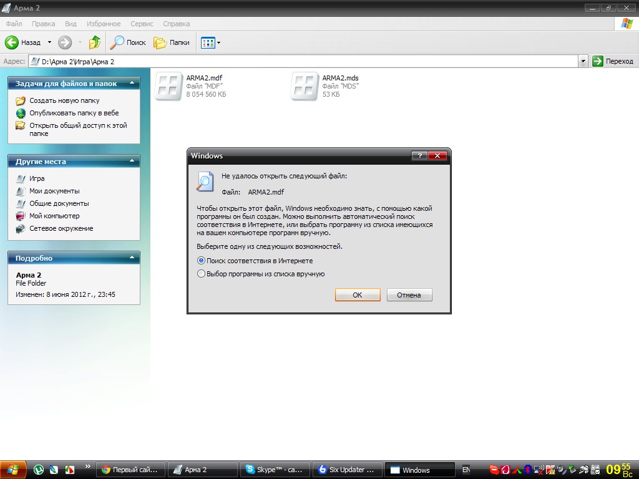
Task: Open the Сервис menu
Action: point(142,24)
